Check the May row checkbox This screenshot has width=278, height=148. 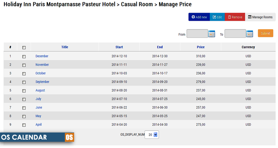(x=24, y=117)
